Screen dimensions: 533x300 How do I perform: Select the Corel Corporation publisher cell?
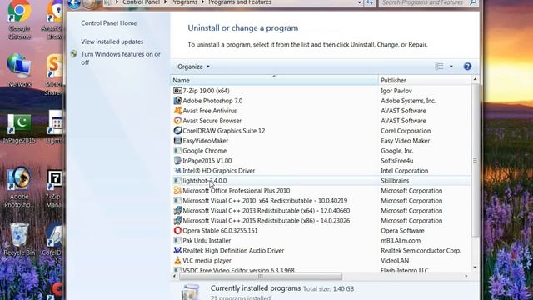406,131
